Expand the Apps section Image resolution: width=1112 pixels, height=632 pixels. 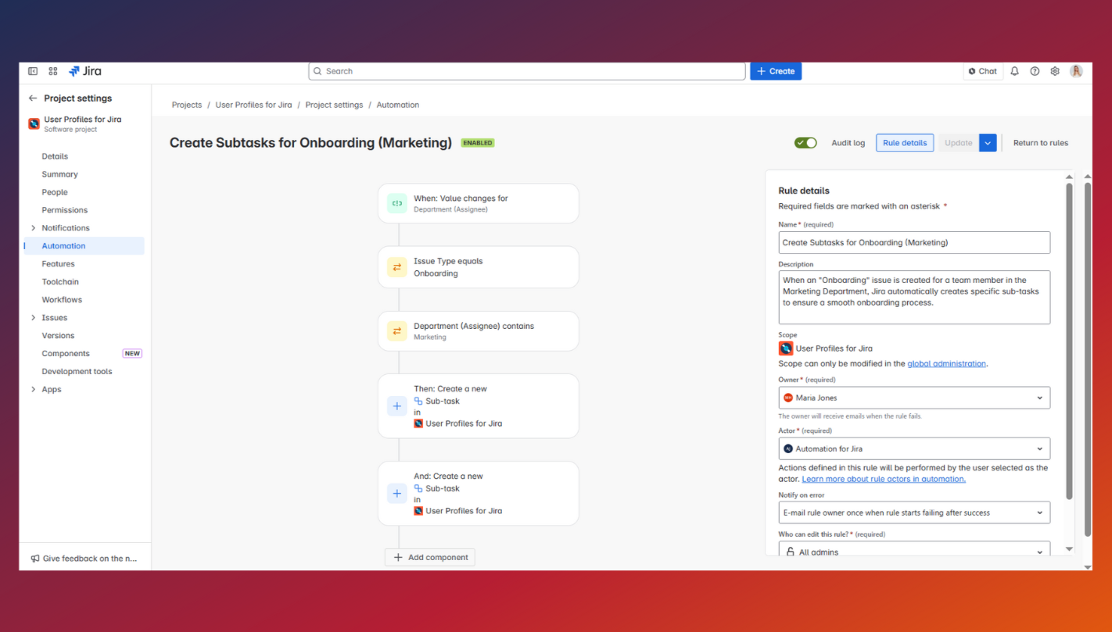click(33, 390)
